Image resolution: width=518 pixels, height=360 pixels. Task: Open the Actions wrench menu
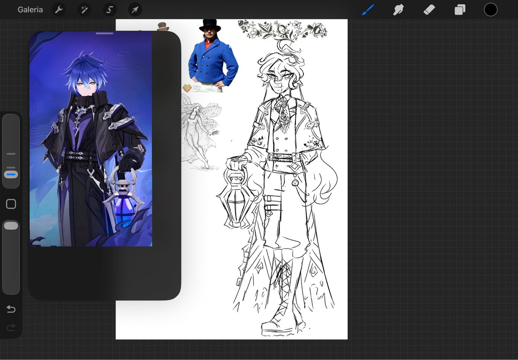click(59, 9)
